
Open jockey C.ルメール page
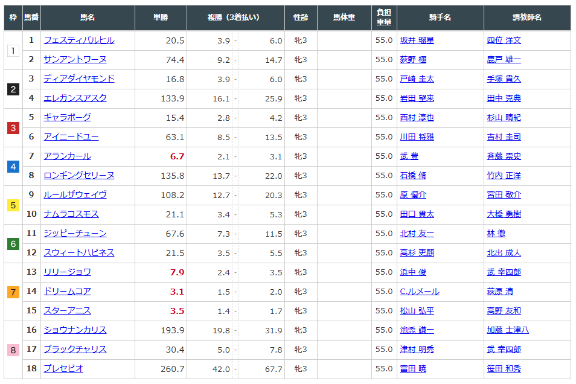pos(419,292)
